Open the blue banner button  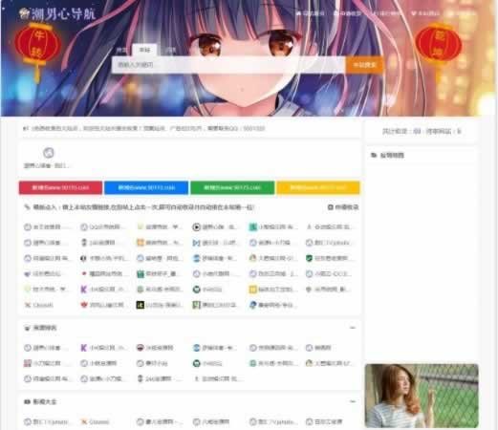point(146,187)
